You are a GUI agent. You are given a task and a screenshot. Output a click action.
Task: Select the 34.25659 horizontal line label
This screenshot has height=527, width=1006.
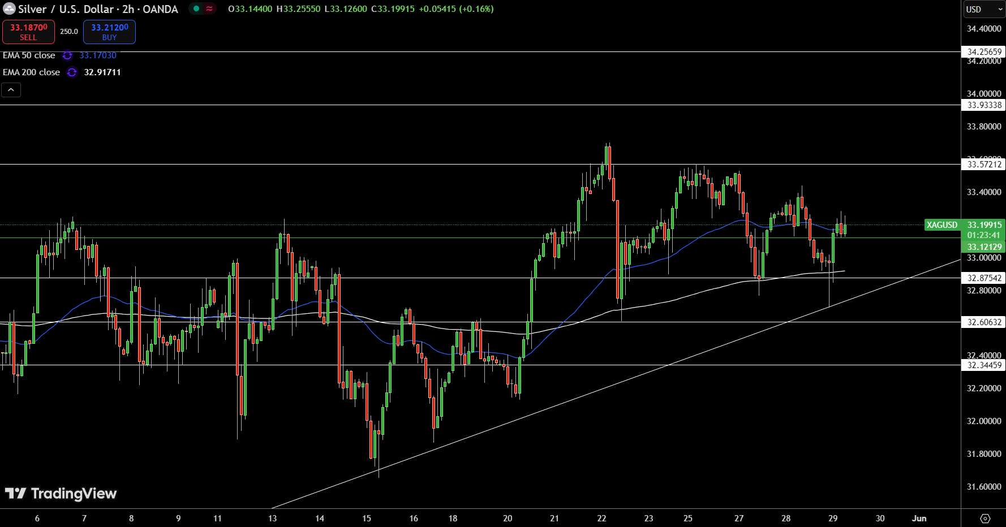click(x=984, y=52)
